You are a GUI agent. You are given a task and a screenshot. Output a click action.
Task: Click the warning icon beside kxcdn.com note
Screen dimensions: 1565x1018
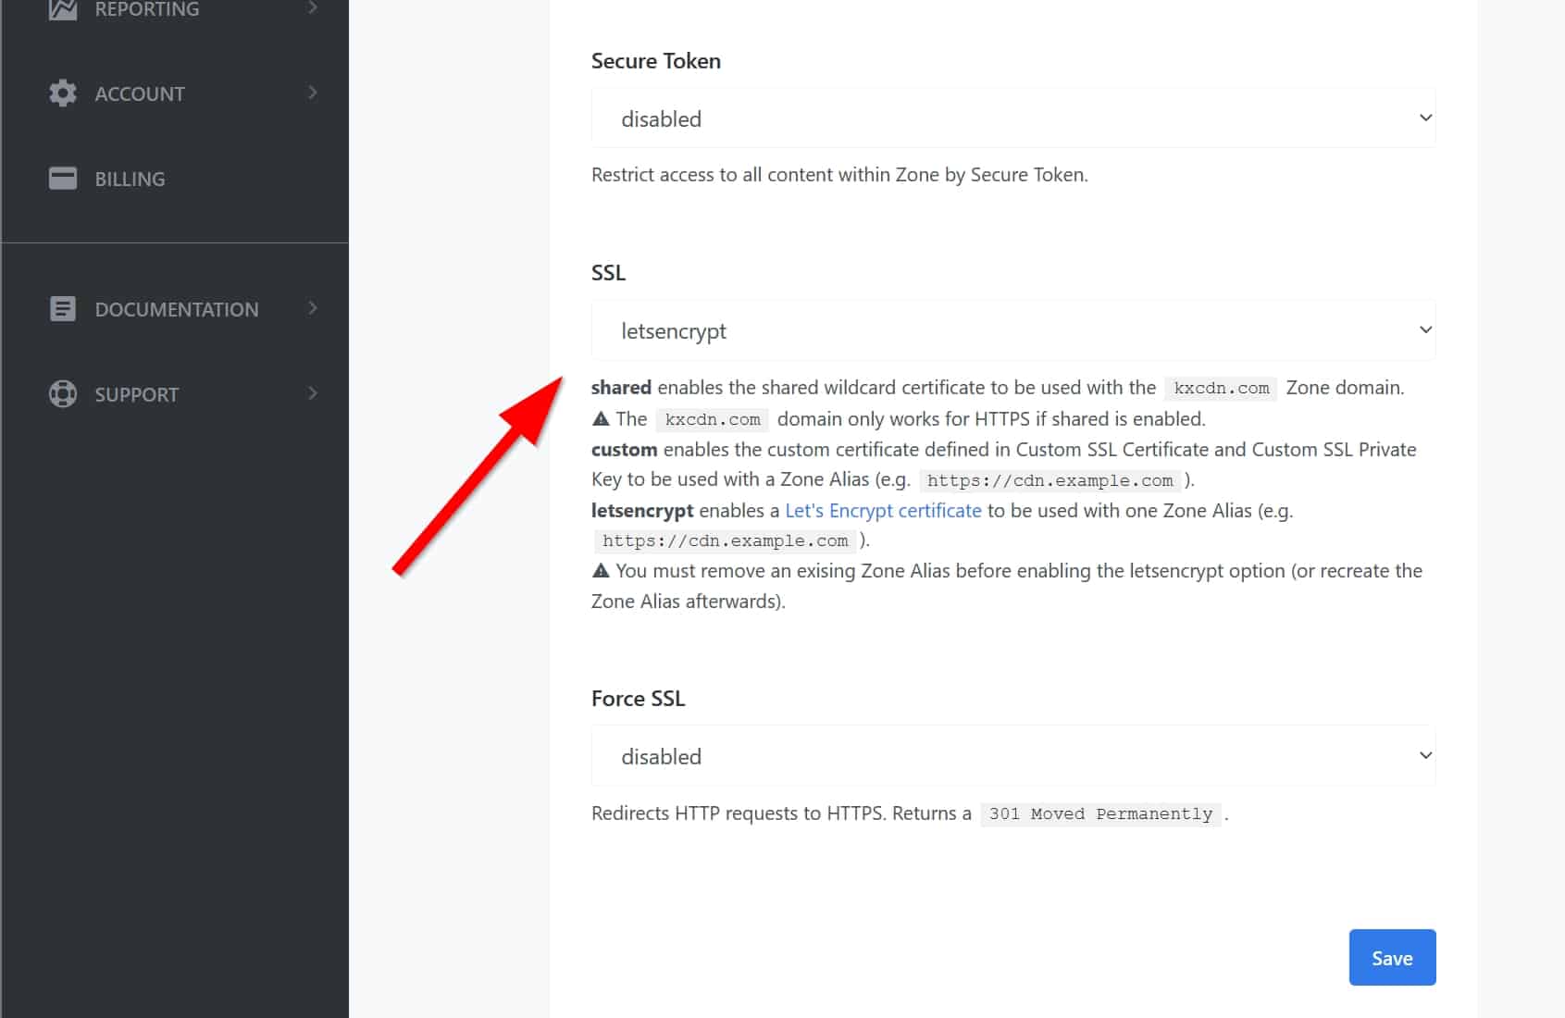(x=601, y=419)
